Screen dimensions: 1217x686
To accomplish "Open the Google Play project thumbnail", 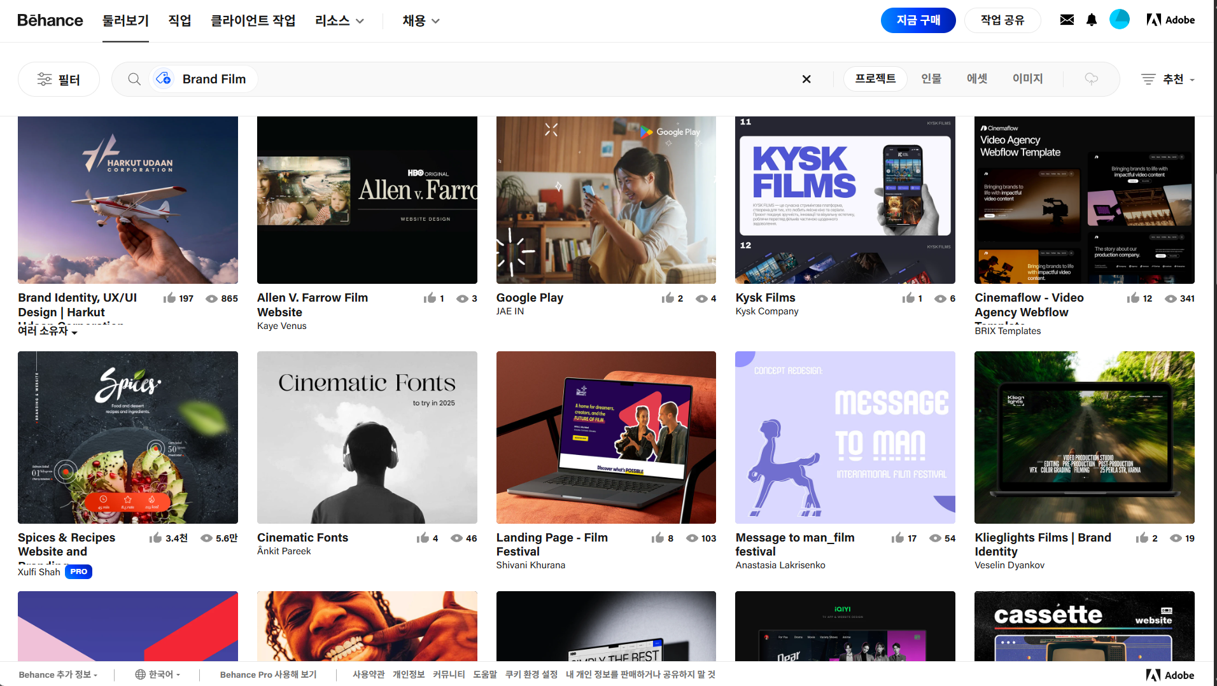I will tap(606, 200).
